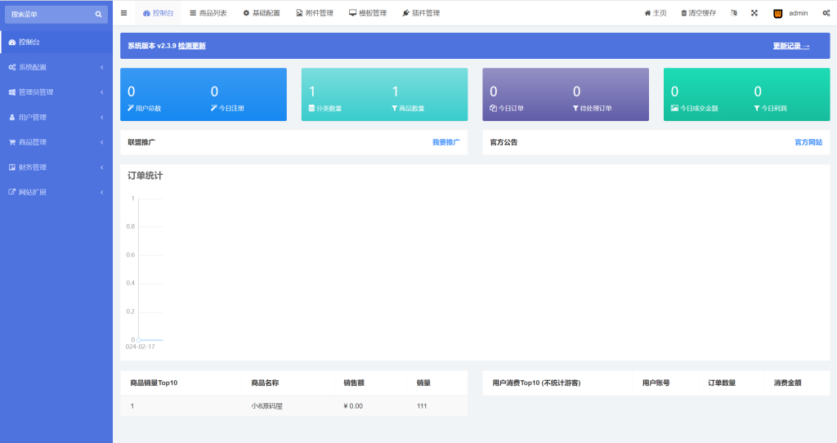Expand the 用户管理 menu via its chevron
837x443 pixels.
tap(102, 118)
